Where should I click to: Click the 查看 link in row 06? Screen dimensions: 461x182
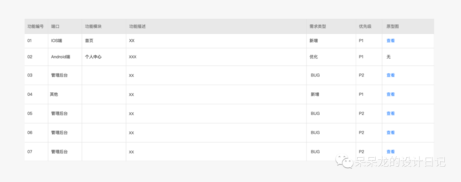(391, 133)
